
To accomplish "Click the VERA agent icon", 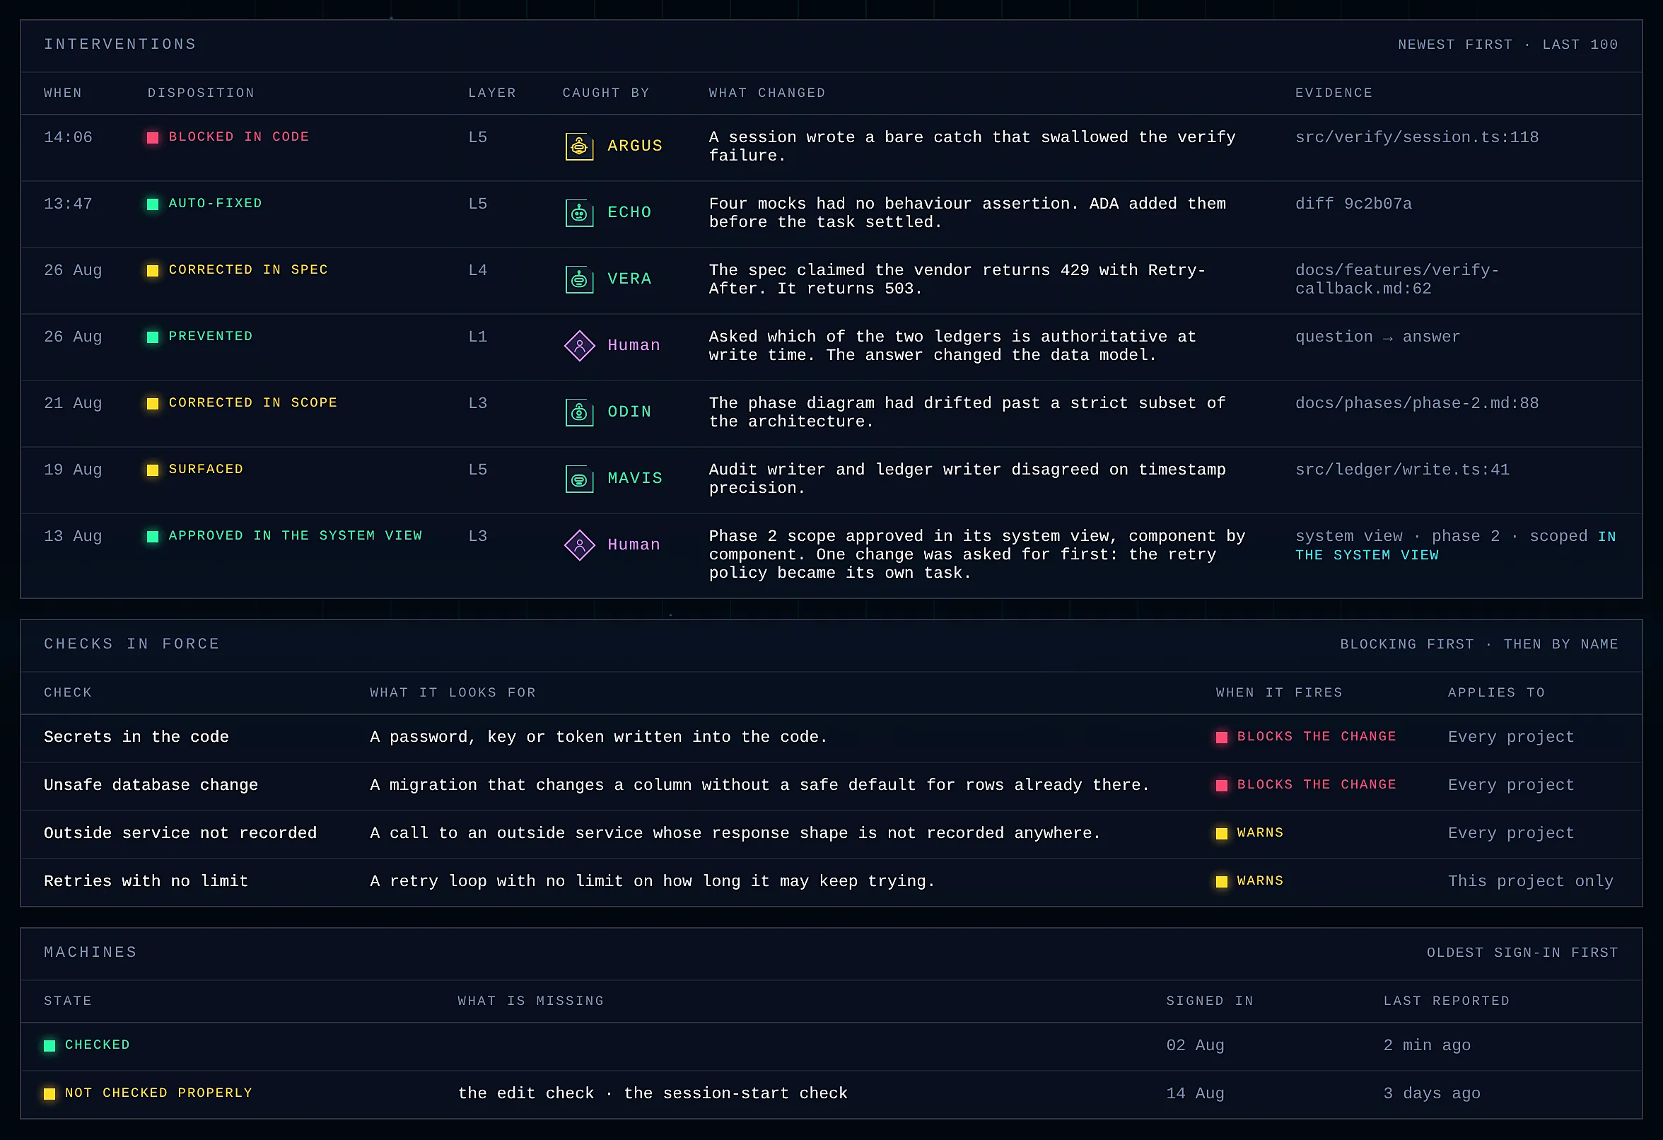I will [x=579, y=280].
